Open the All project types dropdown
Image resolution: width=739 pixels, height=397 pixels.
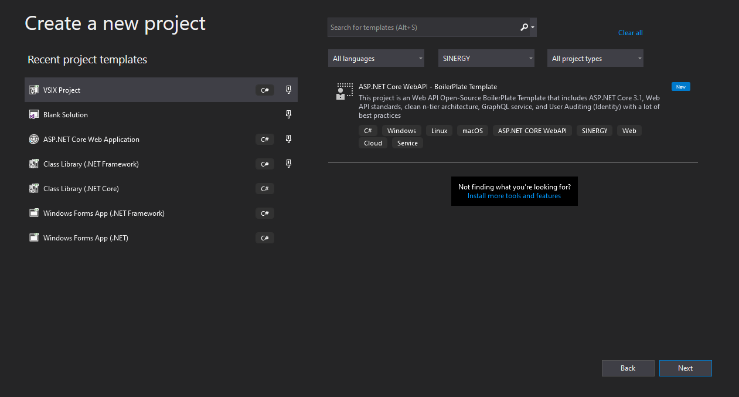595,59
